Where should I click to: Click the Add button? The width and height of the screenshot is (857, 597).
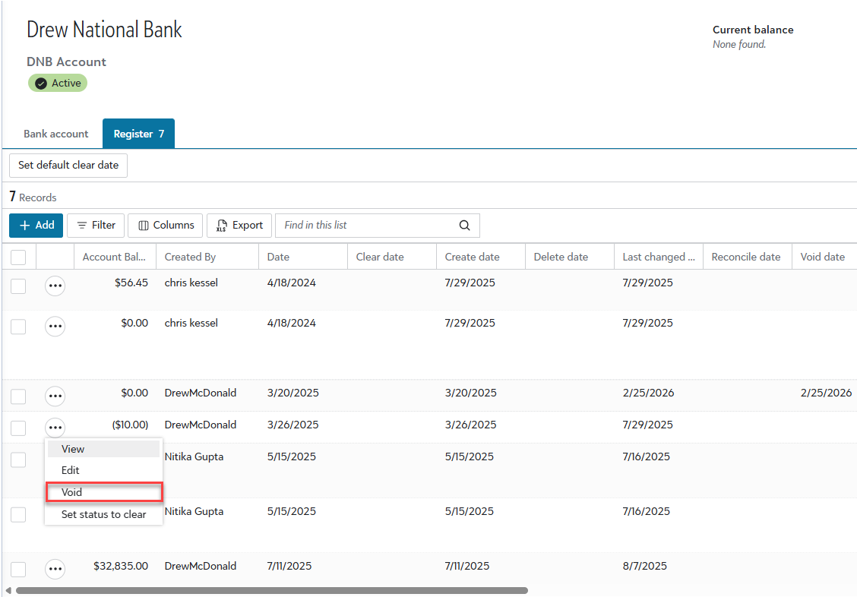(x=36, y=226)
